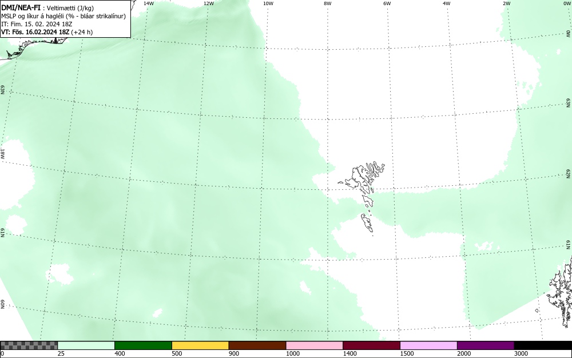Viewport: 572px width, 358px height.
Task: Click the purple 2000-3000 legend swatch
Action: pyautogui.click(x=486, y=345)
